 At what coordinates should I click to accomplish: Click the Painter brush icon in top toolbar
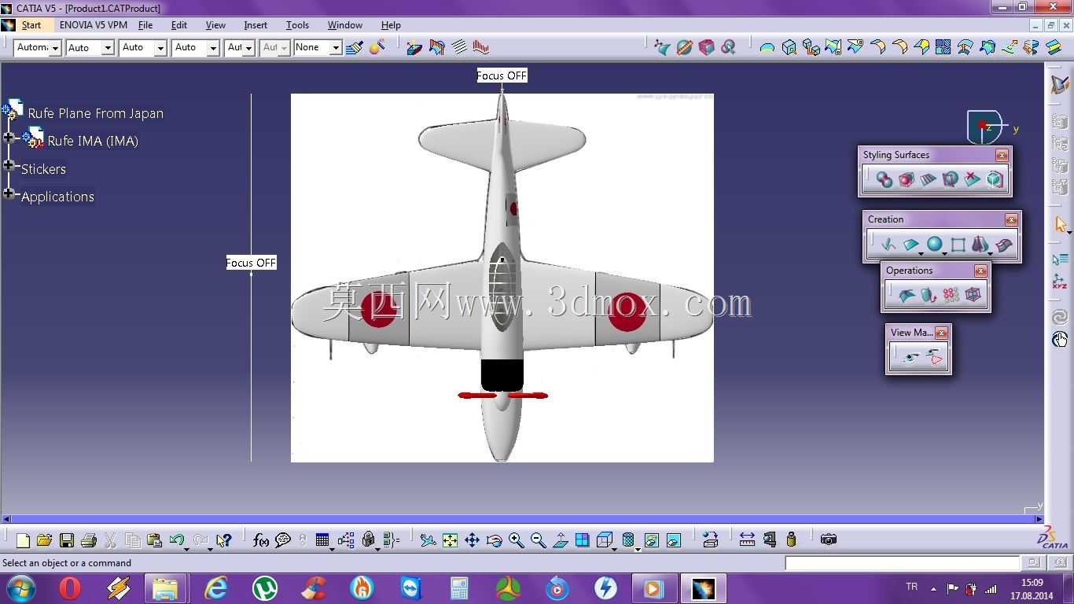(x=354, y=47)
